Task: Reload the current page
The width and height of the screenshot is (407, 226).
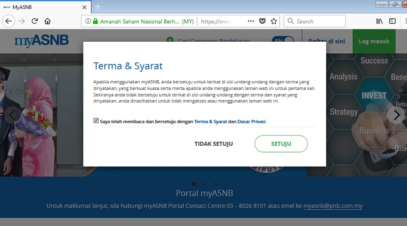Action: pyautogui.click(x=35, y=21)
